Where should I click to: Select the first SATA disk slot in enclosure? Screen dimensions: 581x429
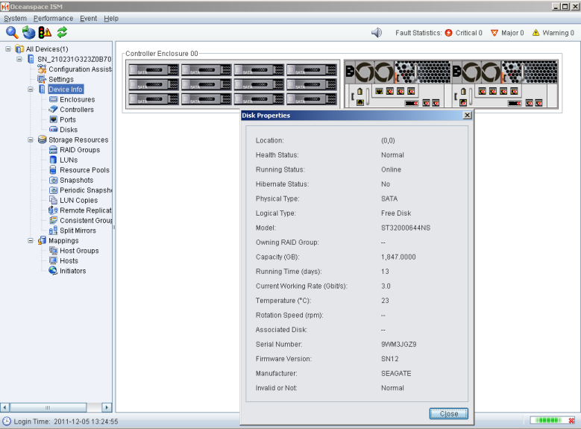tap(154, 69)
